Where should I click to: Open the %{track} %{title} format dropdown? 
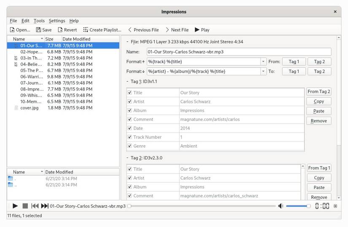pyautogui.click(x=263, y=61)
